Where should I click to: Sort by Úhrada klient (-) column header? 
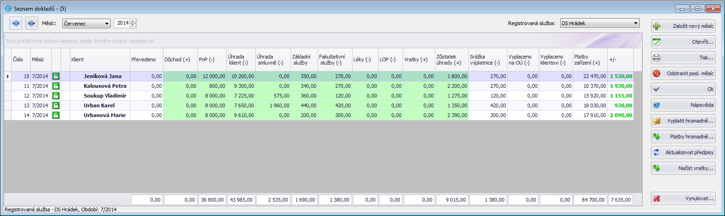(x=241, y=59)
